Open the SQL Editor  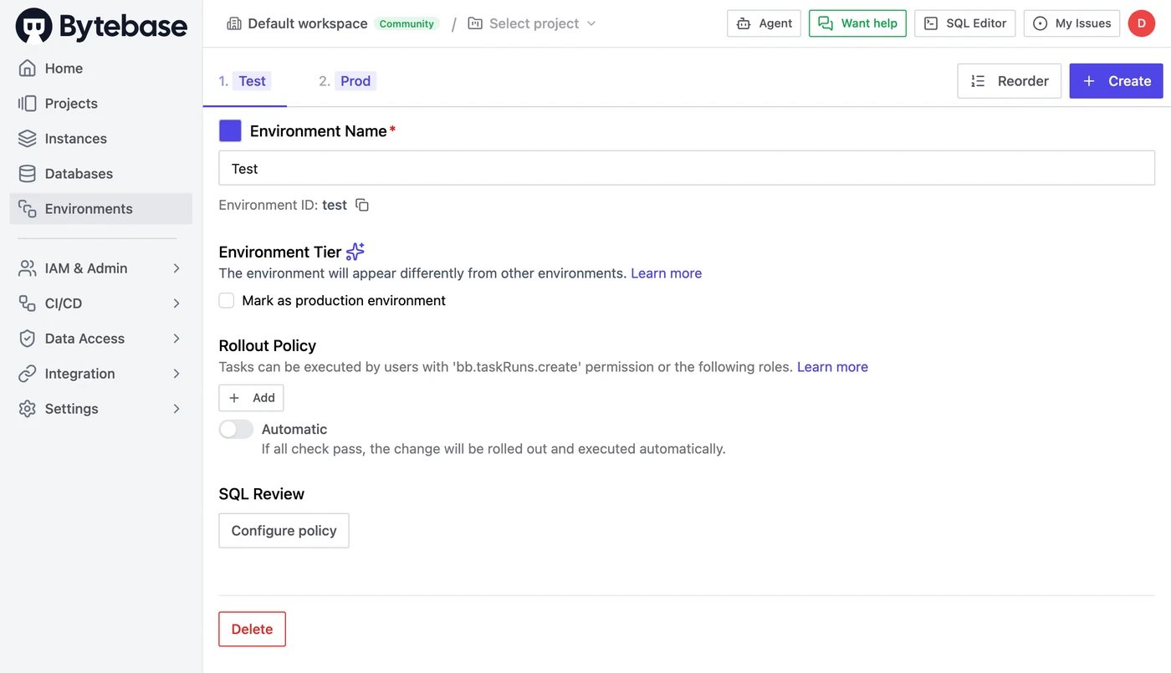coord(965,23)
